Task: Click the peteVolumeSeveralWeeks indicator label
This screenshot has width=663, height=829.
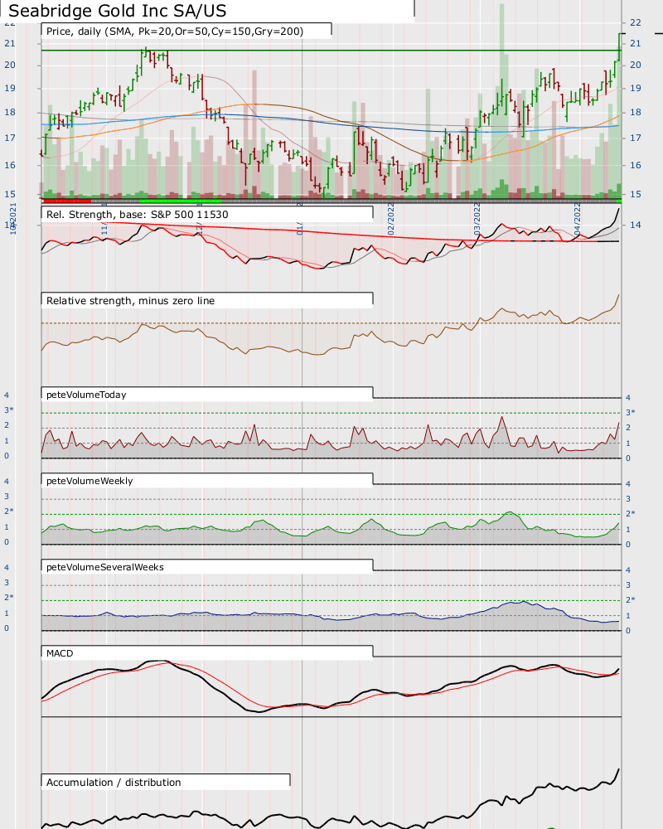Action: tap(105, 567)
